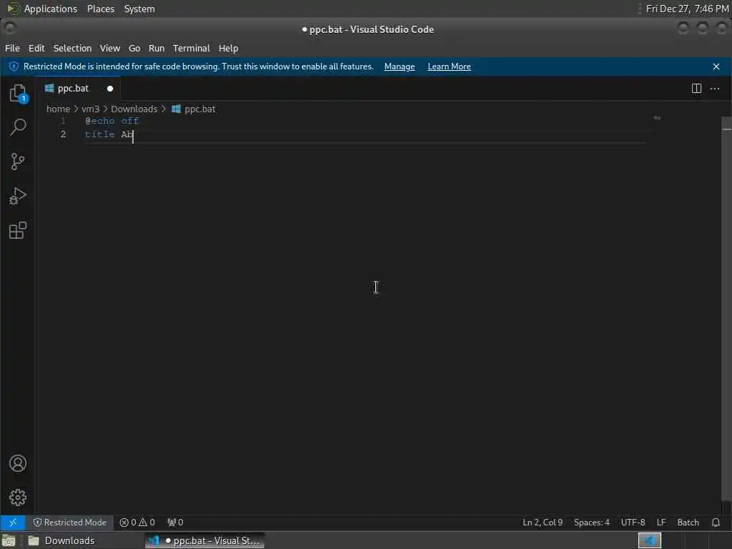Open the View menu
This screenshot has width=732, height=549.
tap(109, 48)
